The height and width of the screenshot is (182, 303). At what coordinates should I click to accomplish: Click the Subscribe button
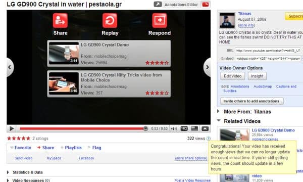[x=294, y=16]
